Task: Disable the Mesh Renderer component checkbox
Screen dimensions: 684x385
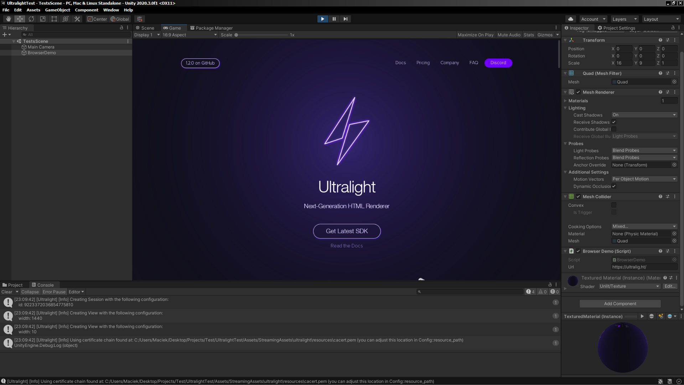Action: point(578,92)
